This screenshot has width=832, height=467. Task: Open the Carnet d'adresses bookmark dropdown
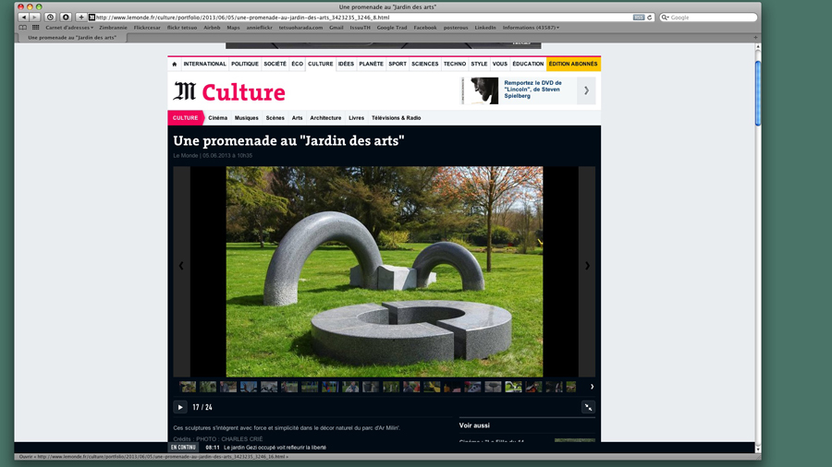pos(69,28)
